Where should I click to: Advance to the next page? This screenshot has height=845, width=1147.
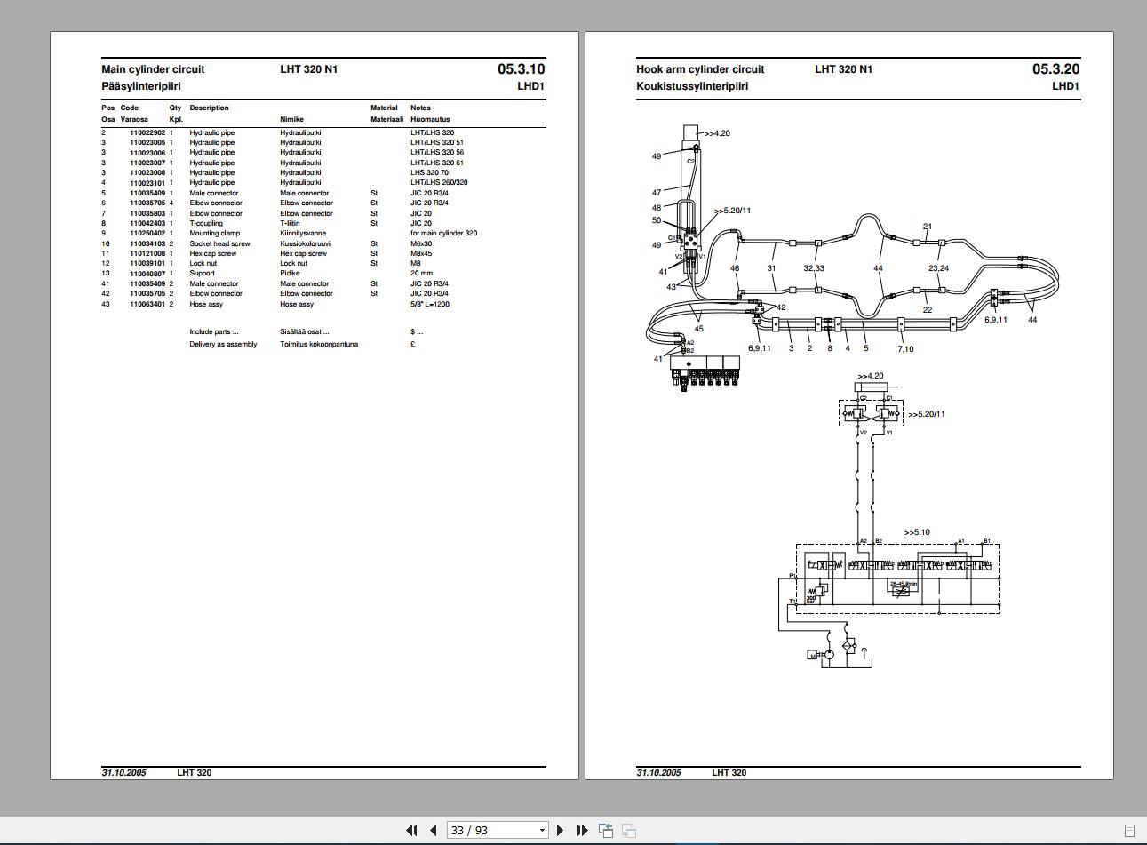click(561, 829)
